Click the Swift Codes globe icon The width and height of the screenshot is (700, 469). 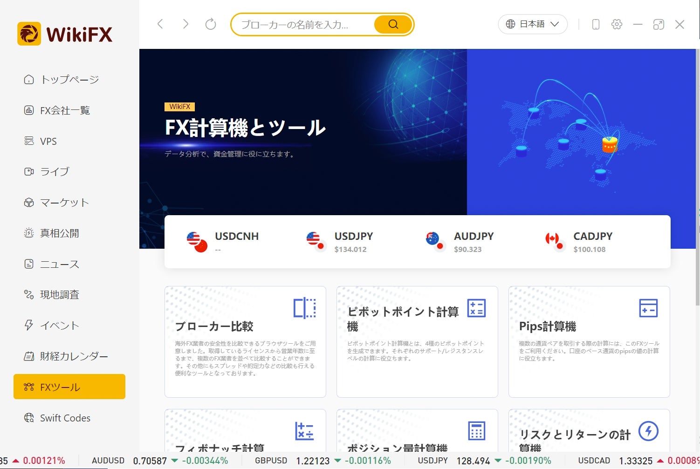(x=29, y=418)
